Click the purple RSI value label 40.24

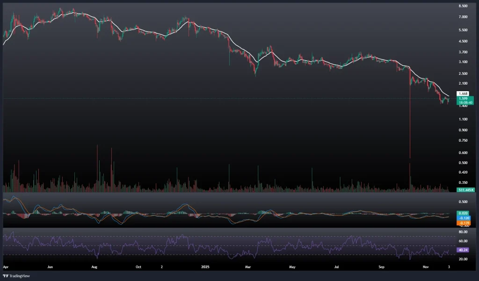(x=464, y=250)
